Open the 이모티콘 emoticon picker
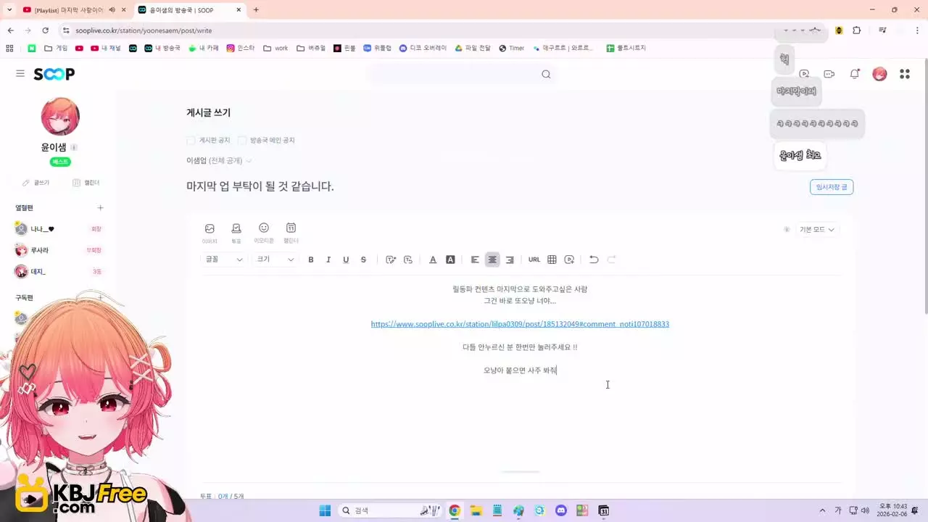This screenshot has width=928, height=522. (x=263, y=233)
